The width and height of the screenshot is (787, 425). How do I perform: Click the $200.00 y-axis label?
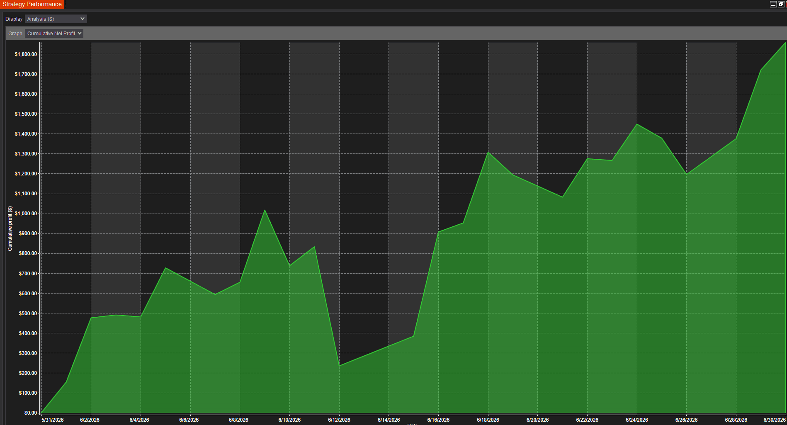pyautogui.click(x=28, y=373)
